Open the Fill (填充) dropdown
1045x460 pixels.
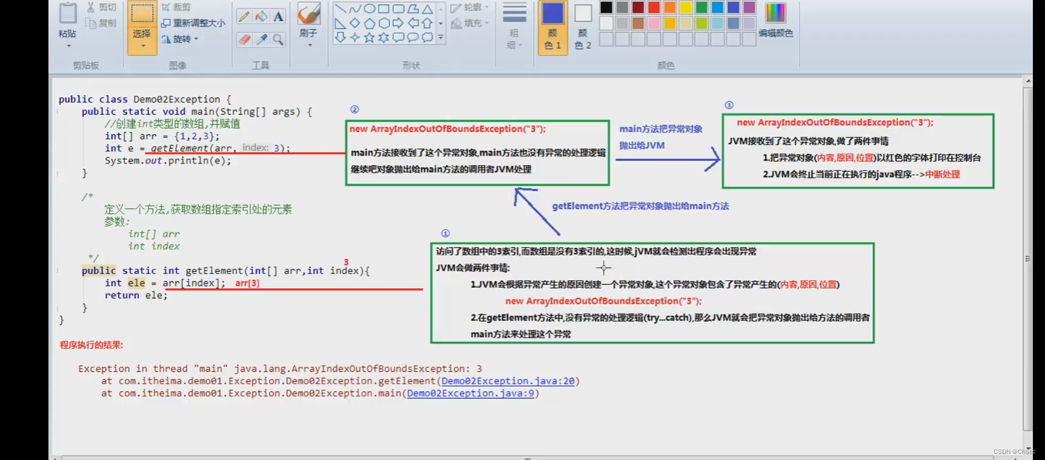pyautogui.click(x=469, y=23)
